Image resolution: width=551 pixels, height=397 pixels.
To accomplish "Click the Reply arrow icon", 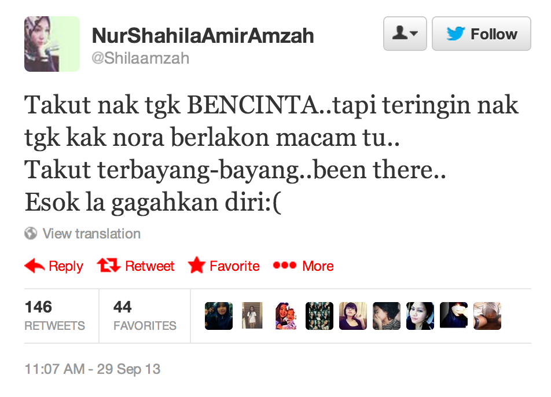I will coord(35,266).
